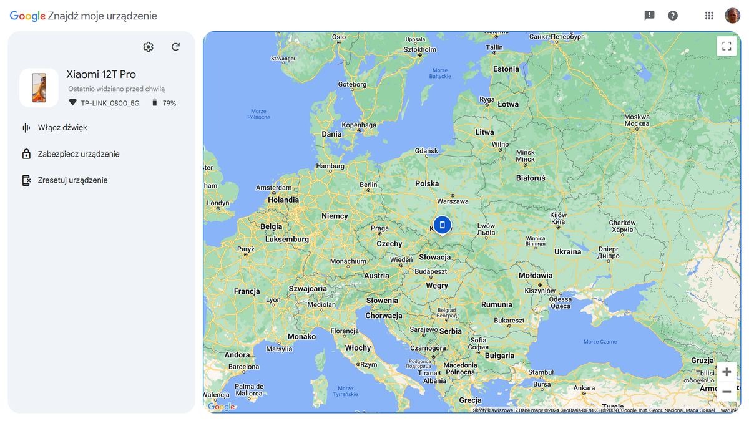Click Zabezpiecz urządzenie
The image size is (749, 421).
click(79, 154)
